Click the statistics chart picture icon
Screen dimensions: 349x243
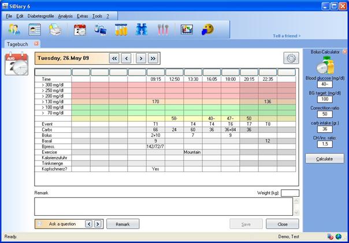pos(187,29)
